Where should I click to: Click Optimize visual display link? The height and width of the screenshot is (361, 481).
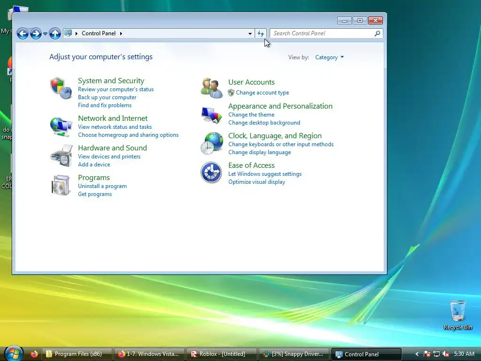tap(257, 182)
